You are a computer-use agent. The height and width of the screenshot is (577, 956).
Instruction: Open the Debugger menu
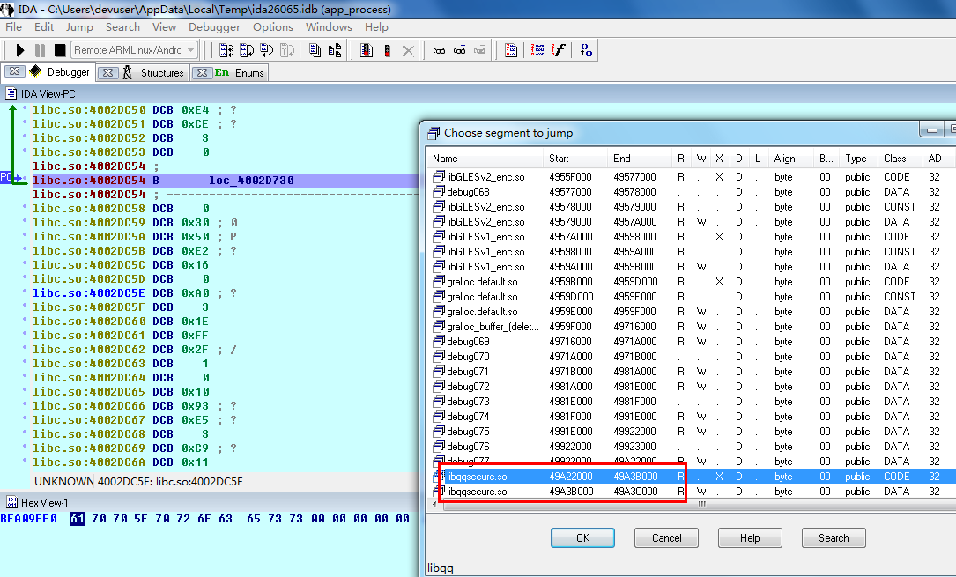tap(214, 26)
